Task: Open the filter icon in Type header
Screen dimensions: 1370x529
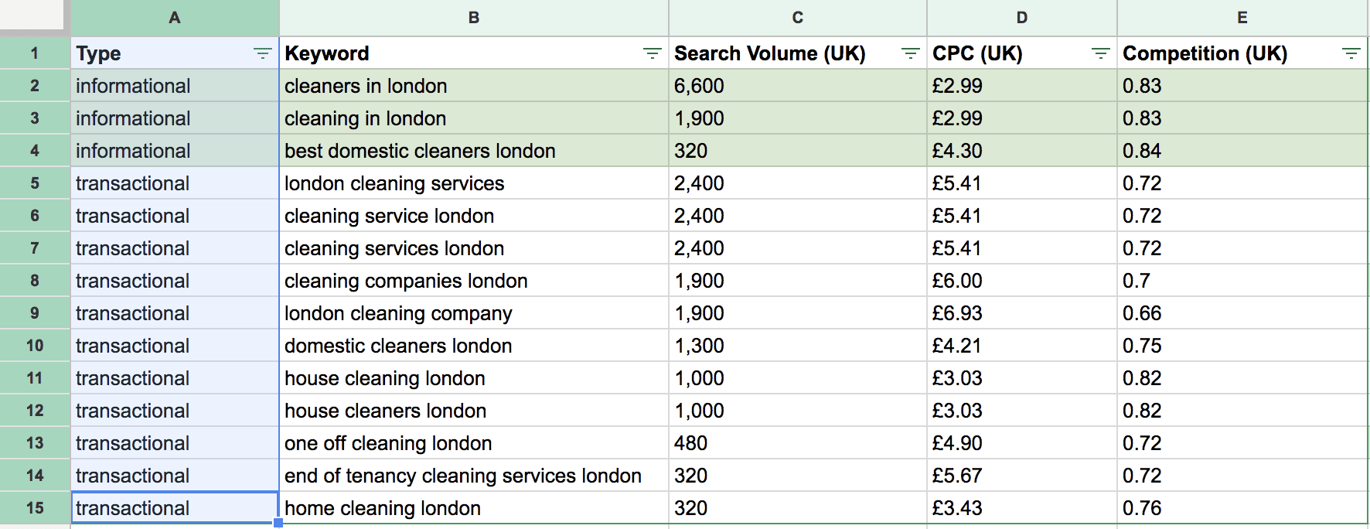Action: [x=263, y=53]
